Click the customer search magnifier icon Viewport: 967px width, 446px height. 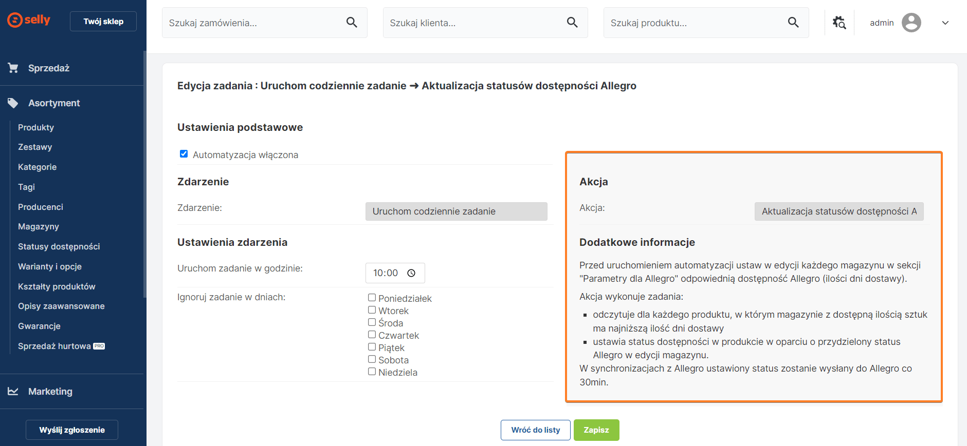(572, 22)
